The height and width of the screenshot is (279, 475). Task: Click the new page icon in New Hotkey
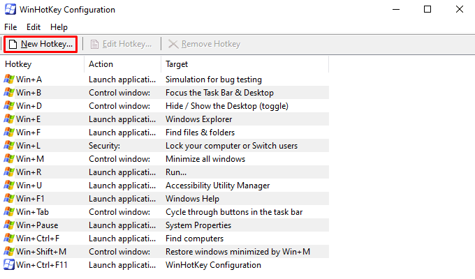pos(13,45)
